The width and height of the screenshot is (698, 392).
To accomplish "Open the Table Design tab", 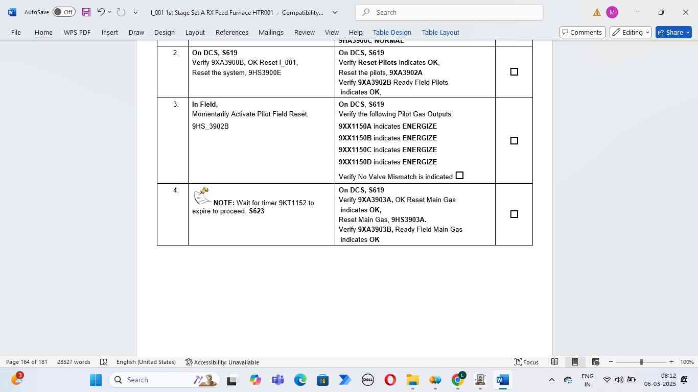I will [392, 32].
